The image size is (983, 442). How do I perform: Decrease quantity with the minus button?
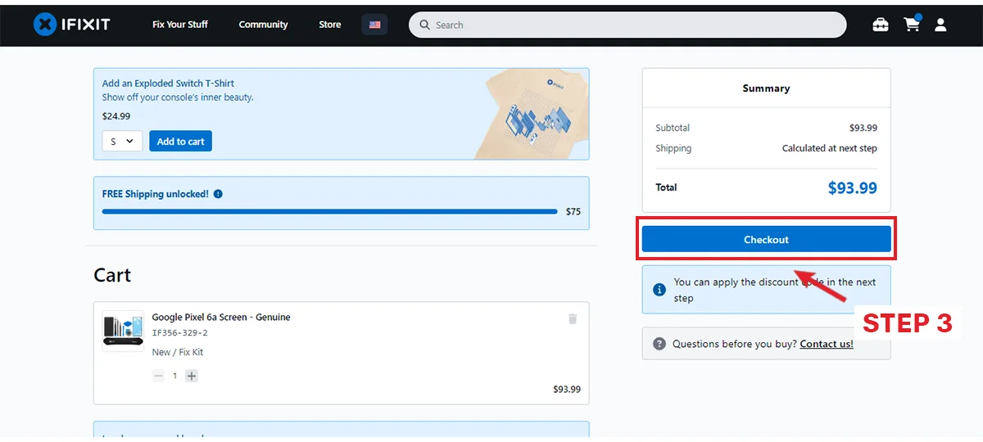pos(159,376)
